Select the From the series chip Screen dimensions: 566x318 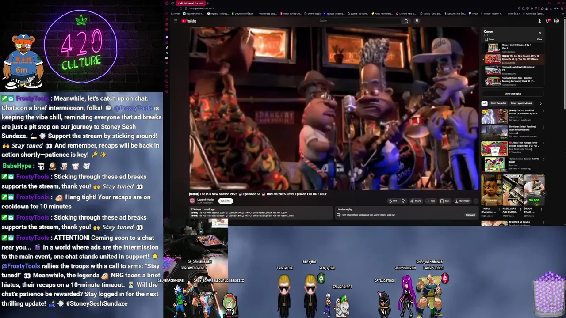coord(498,103)
